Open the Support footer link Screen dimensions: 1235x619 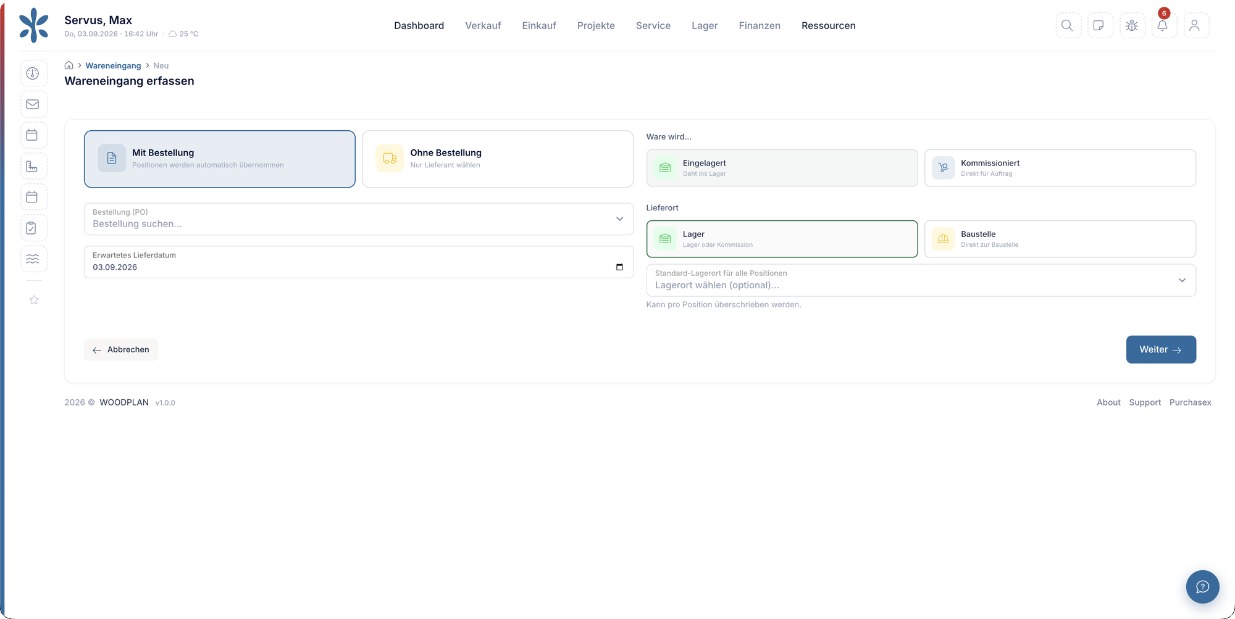(x=1145, y=402)
